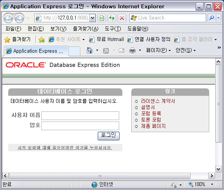Viewport: 224px width, 190px height.
Task: Open the 토론 포럼 link
Action: coord(151,120)
